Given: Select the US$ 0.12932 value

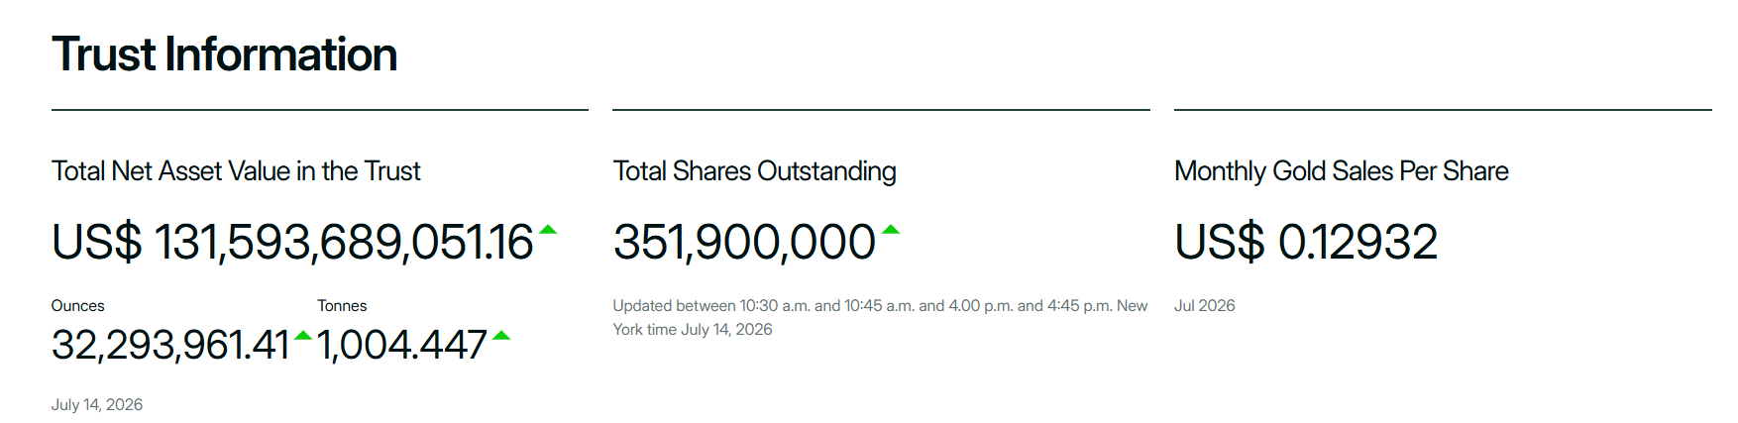Looking at the screenshot, I should click(x=1306, y=242).
